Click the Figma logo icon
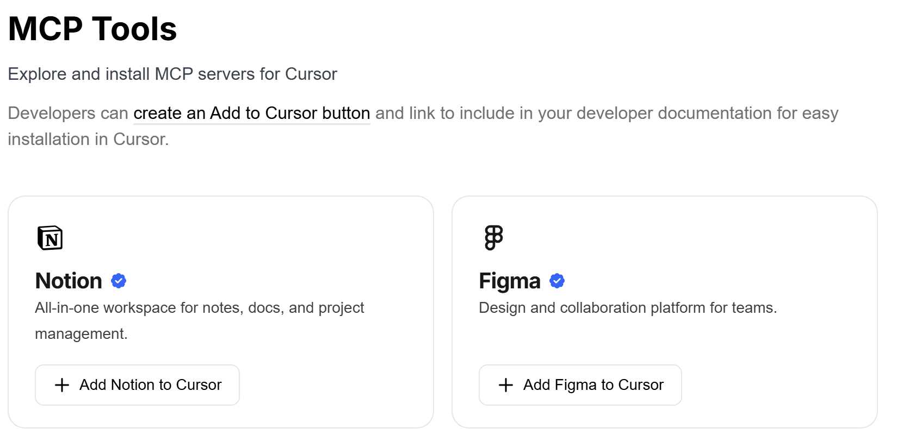This screenshot has width=903, height=429. pos(494,238)
